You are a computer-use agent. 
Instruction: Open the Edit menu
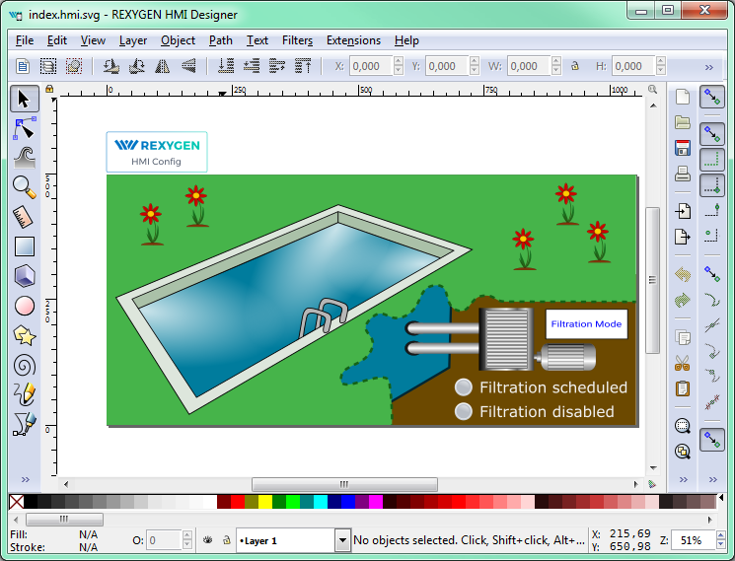coord(56,40)
